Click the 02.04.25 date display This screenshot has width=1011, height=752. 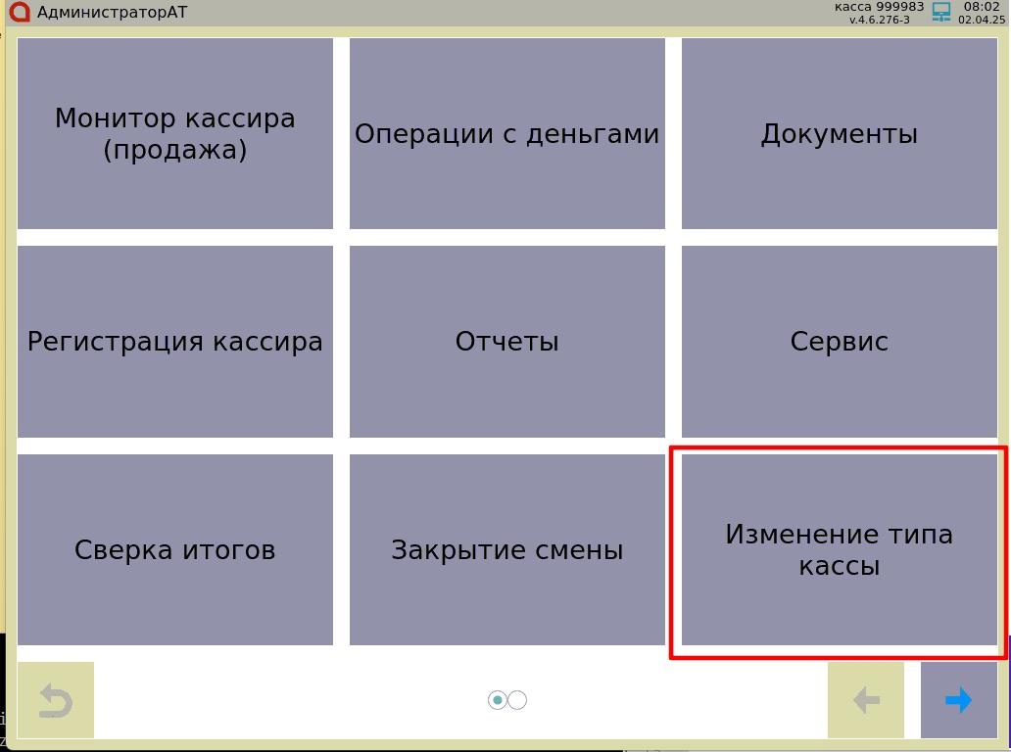[982, 20]
